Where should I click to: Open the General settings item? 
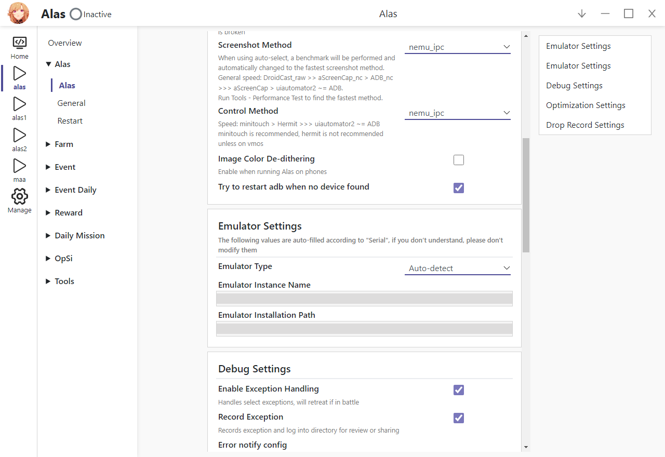click(x=72, y=103)
